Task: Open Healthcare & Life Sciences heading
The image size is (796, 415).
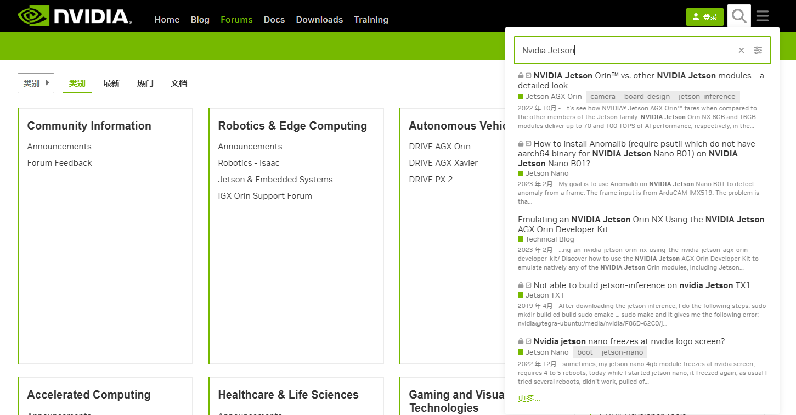Action: pyautogui.click(x=288, y=395)
